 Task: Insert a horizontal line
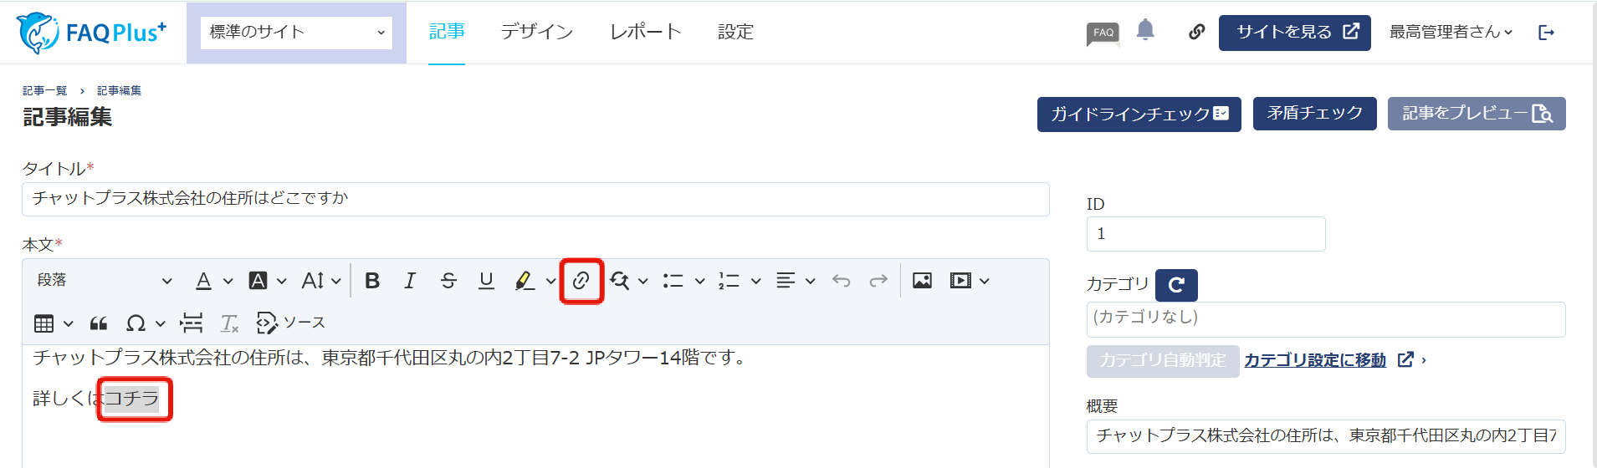[192, 323]
